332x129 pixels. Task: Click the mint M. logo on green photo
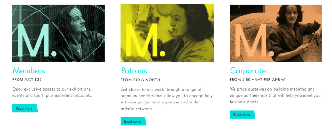pos(36,40)
